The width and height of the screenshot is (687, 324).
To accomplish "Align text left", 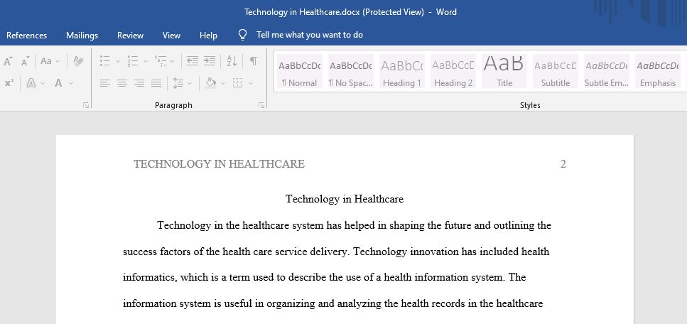I will tap(104, 83).
